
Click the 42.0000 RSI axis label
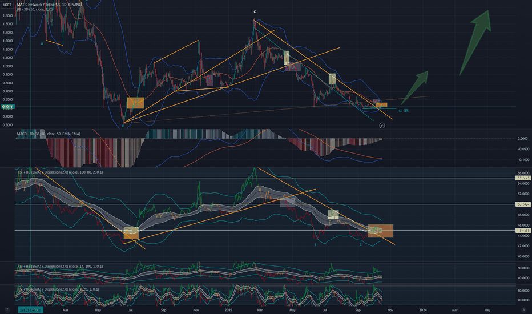coord(523,245)
